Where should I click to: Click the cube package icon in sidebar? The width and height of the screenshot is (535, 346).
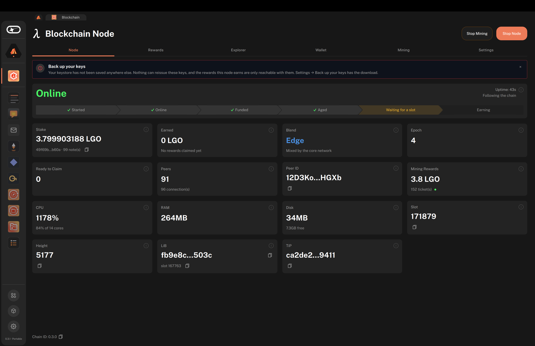(14, 311)
